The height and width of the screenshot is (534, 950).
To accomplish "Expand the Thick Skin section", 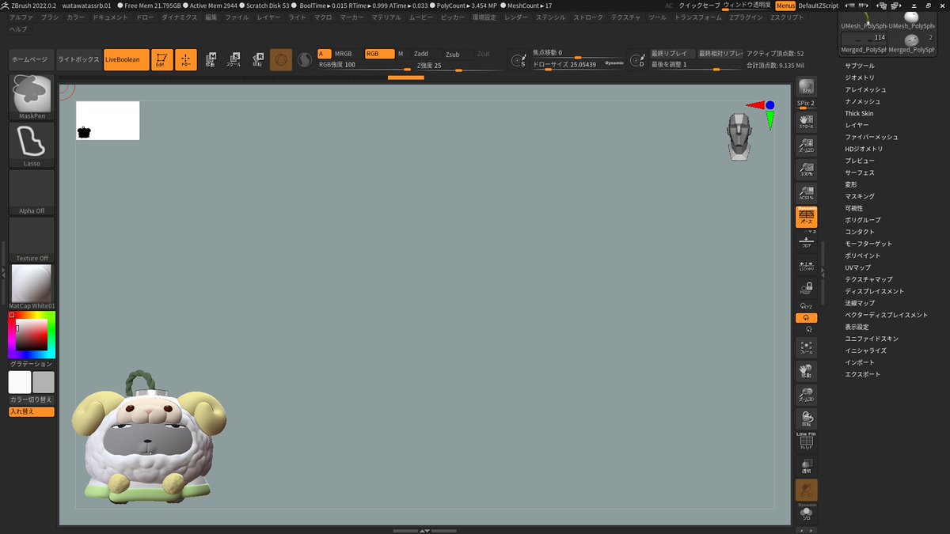I will [859, 113].
